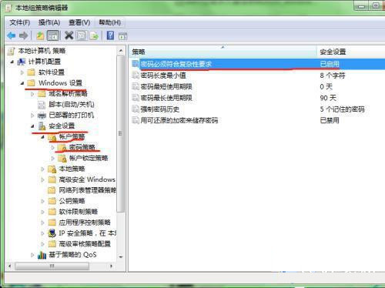Open the 操作(A) menu

pyautogui.click(x=49, y=22)
